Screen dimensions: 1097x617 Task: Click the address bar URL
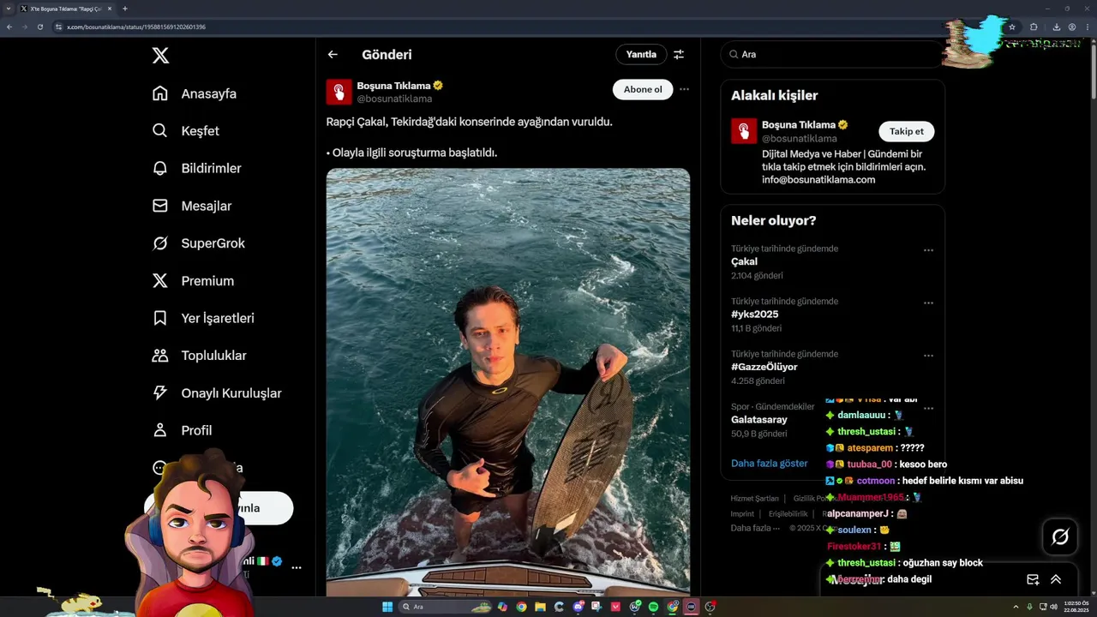[136, 27]
